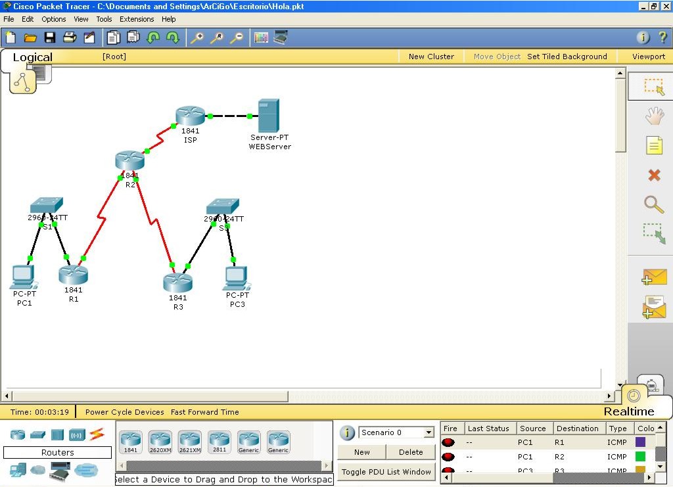
Task: Save the network with the floppy icon
Action: pyautogui.click(x=50, y=37)
